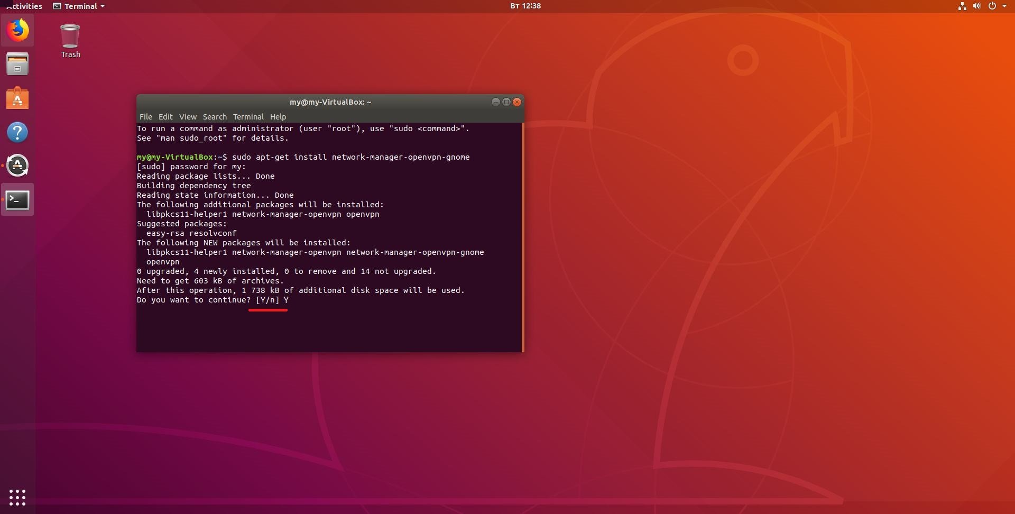1015x514 pixels.
Task: Select the Trash desktop icon
Action: (x=70, y=41)
